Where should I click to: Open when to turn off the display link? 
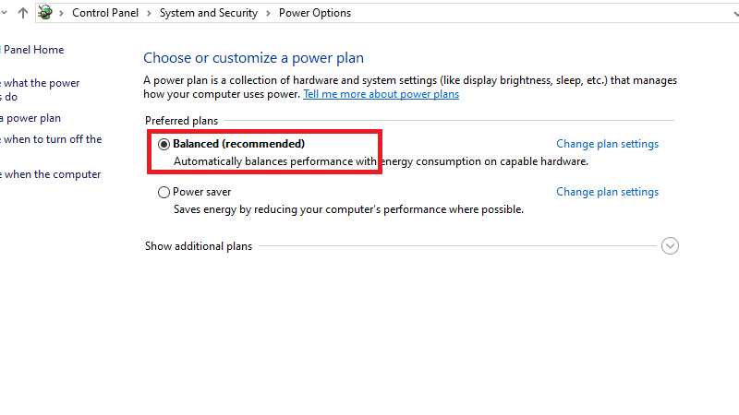click(x=51, y=140)
